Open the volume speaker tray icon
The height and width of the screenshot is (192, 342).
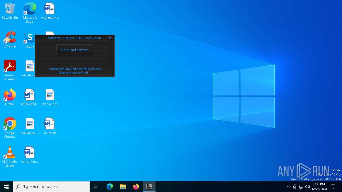point(308,187)
